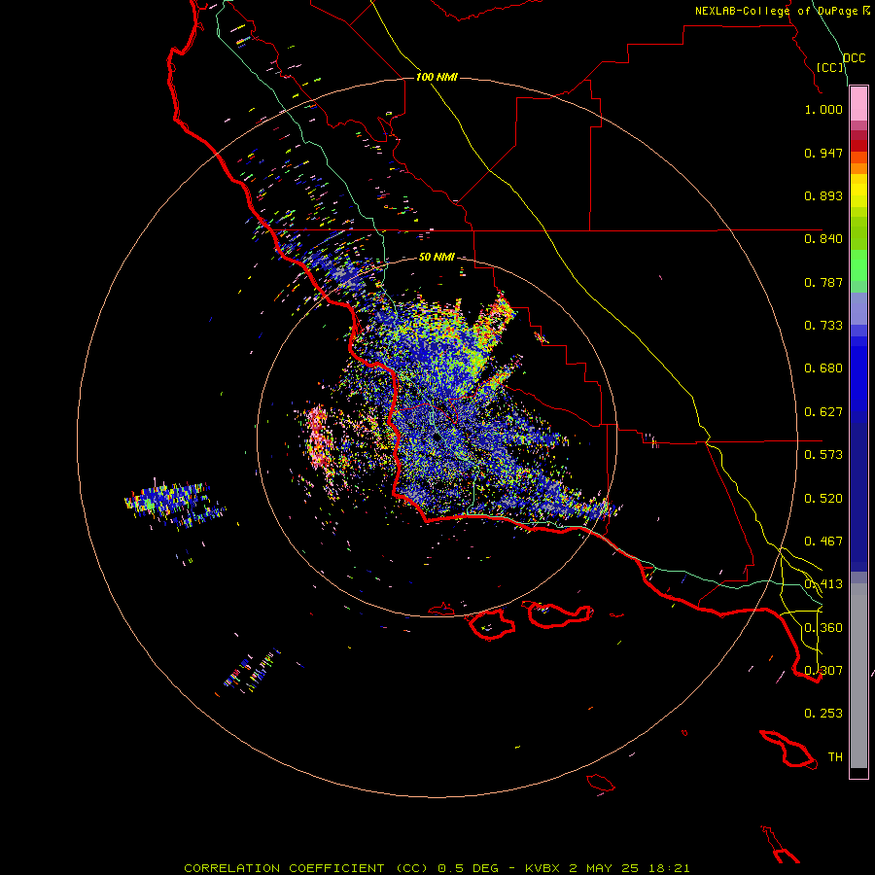Click the 50 NMI range ring label

click(x=437, y=258)
